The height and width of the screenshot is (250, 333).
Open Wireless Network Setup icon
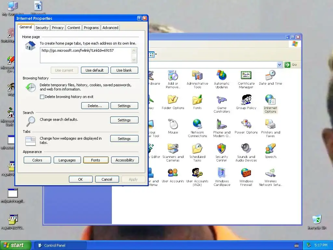coord(270,177)
